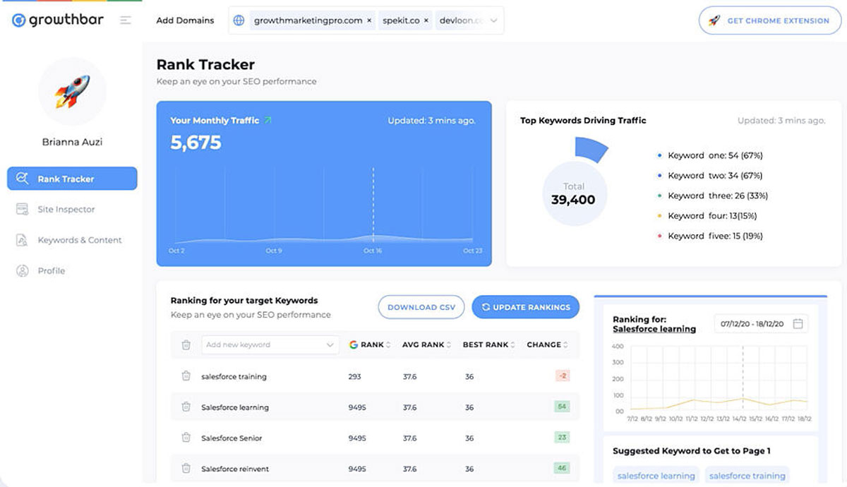The image size is (847, 487).
Task: Click trash icon in table header
Action: click(x=186, y=345)
